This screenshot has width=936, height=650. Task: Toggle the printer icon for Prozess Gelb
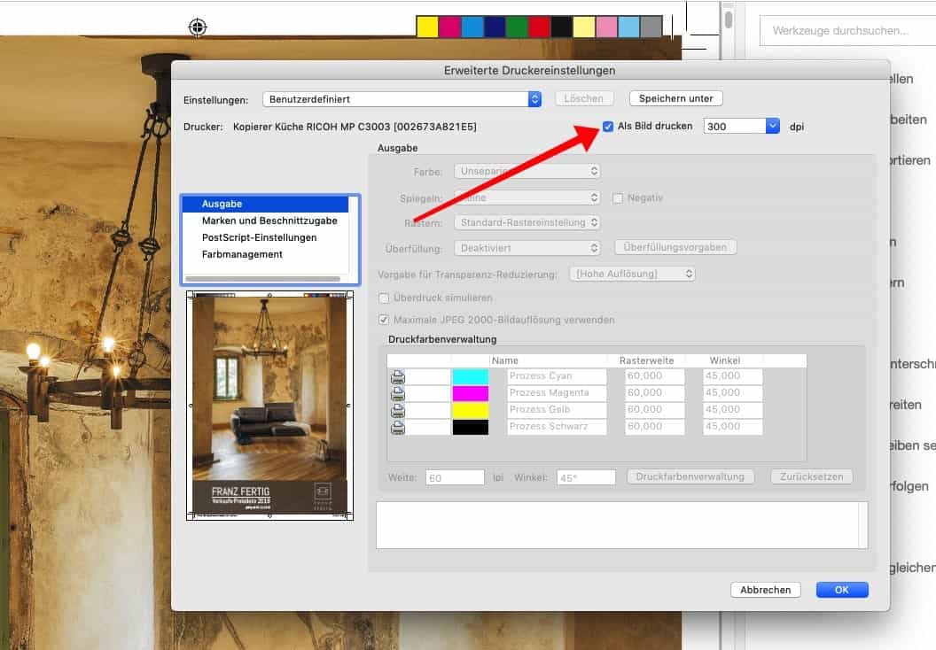[x=398, y=410]
